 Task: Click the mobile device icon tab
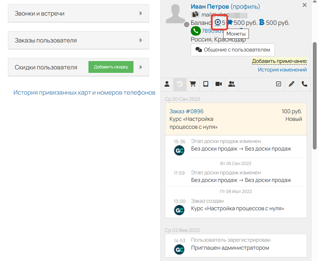(205, 84)
